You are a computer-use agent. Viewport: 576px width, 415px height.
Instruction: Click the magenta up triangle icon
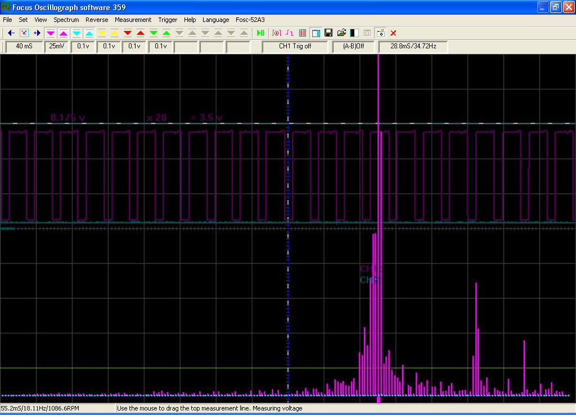tap(64, 33)
